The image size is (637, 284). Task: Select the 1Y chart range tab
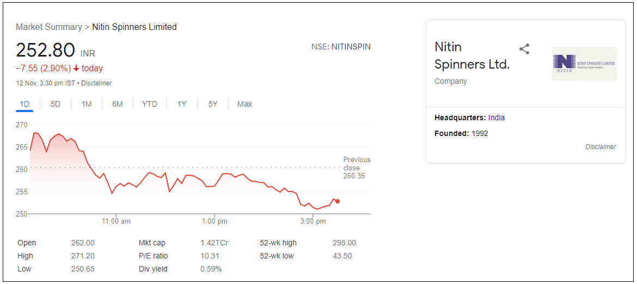click(x=182, y=104)
